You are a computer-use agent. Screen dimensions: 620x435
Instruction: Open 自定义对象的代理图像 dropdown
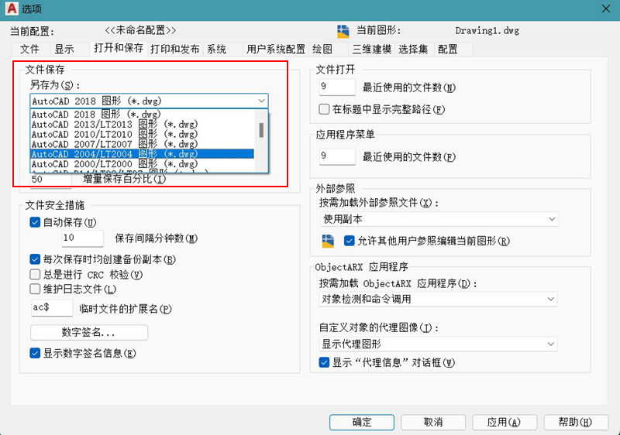[x=438, y=344]
